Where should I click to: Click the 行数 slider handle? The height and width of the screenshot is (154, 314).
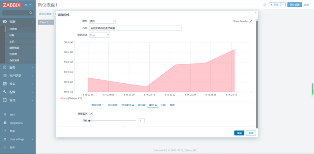tap(89, 121)
